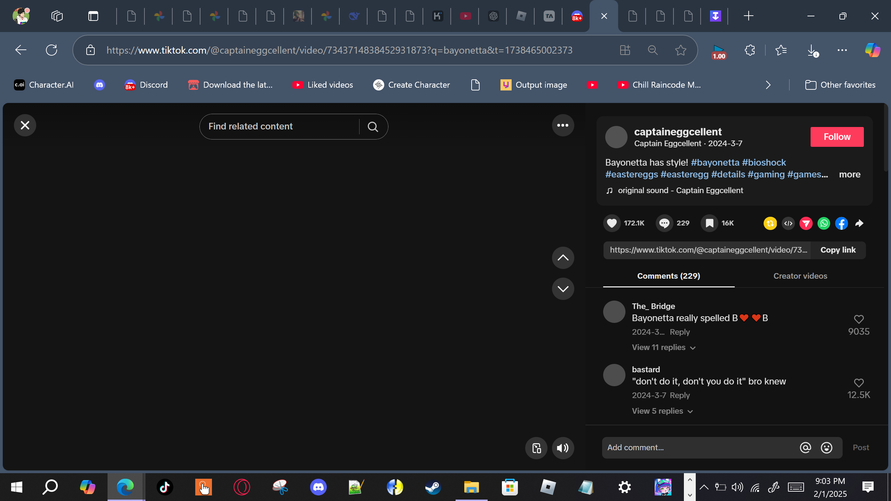Click the embed code icon
Viewport: 891px width, 501px height.
pyautogui.click(x=788, y=223)
